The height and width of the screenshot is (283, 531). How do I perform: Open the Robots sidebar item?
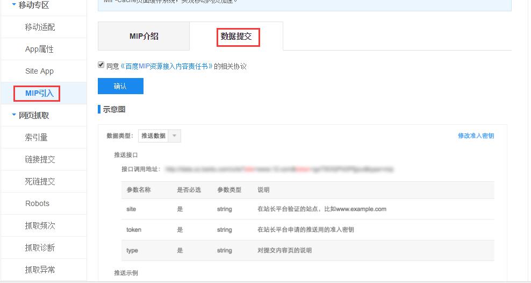[x=37, y=203]
